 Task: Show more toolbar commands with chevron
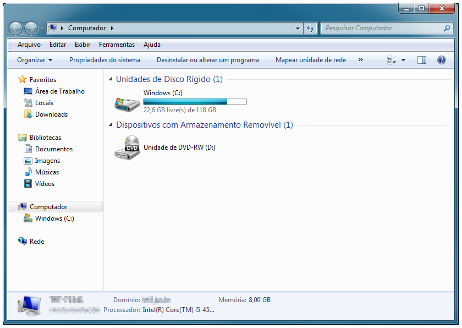click(361, 60)
